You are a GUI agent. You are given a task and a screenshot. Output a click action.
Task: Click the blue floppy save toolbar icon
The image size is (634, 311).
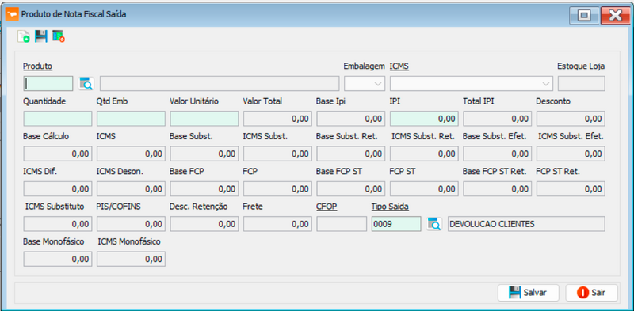[41, 36]
